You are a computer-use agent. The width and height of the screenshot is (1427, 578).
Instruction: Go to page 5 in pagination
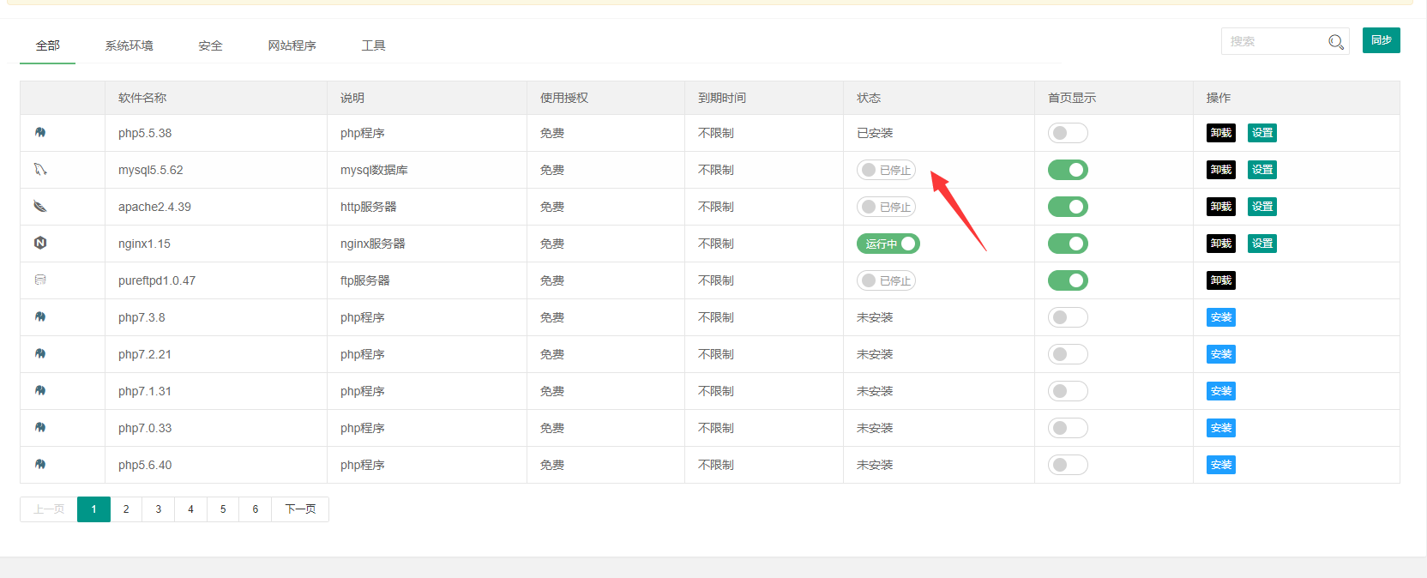[x=223, y=509]
